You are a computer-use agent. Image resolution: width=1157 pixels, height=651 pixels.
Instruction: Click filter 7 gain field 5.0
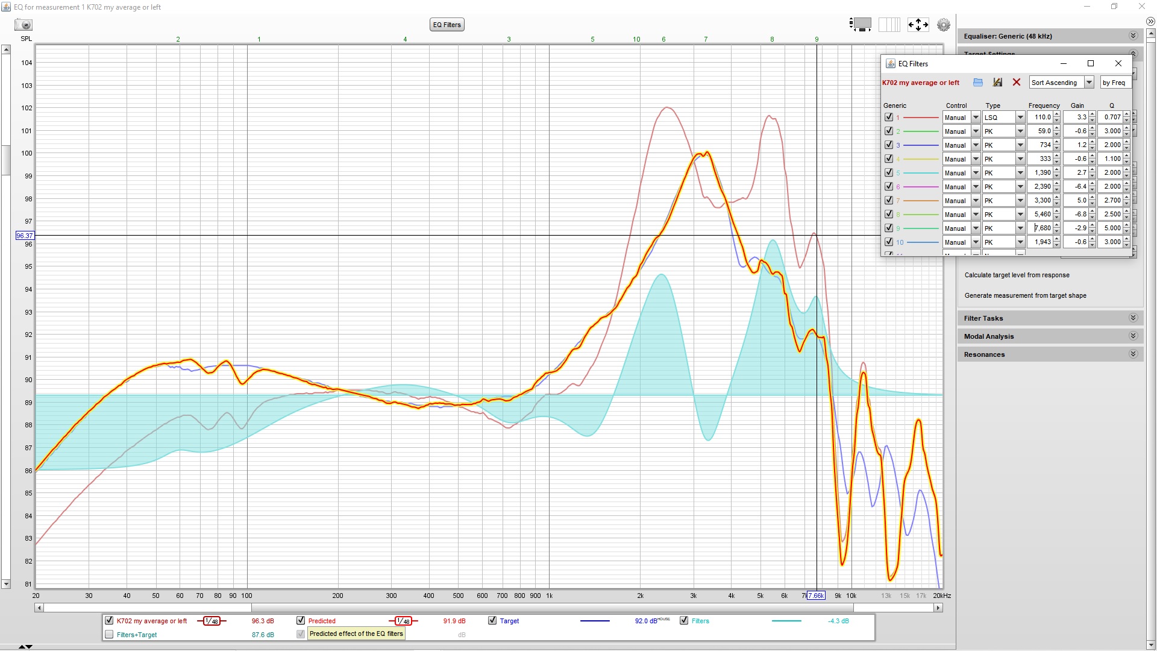1076,201
